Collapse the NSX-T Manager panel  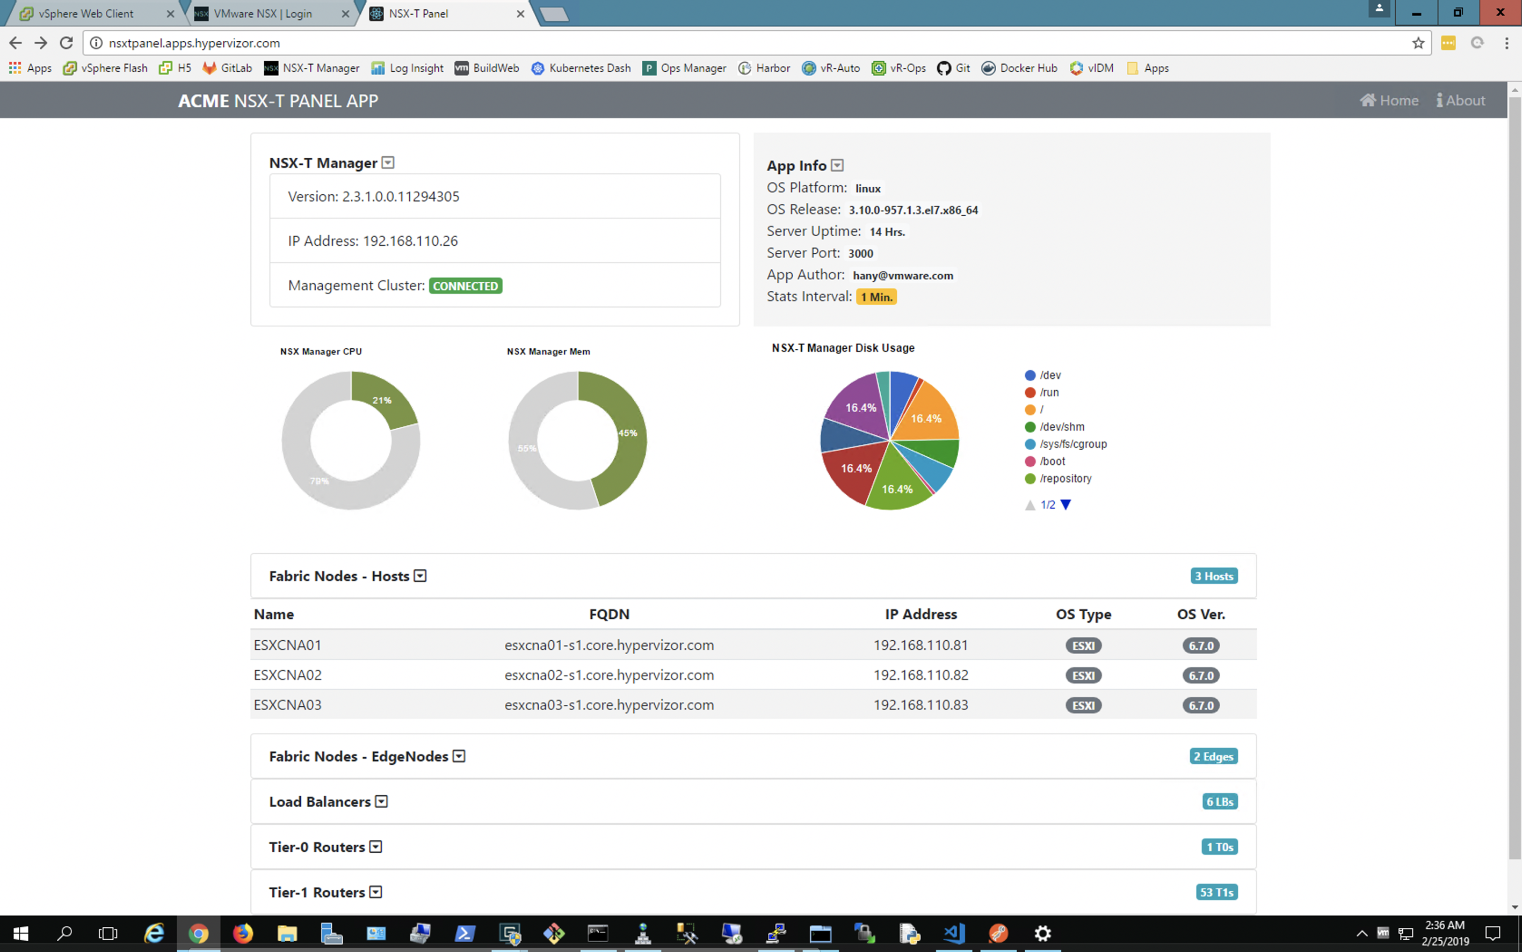(388, 163)
